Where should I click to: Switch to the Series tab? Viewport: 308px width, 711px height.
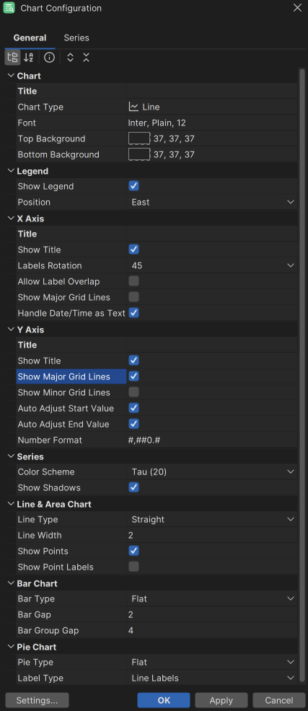click(76, 38)
